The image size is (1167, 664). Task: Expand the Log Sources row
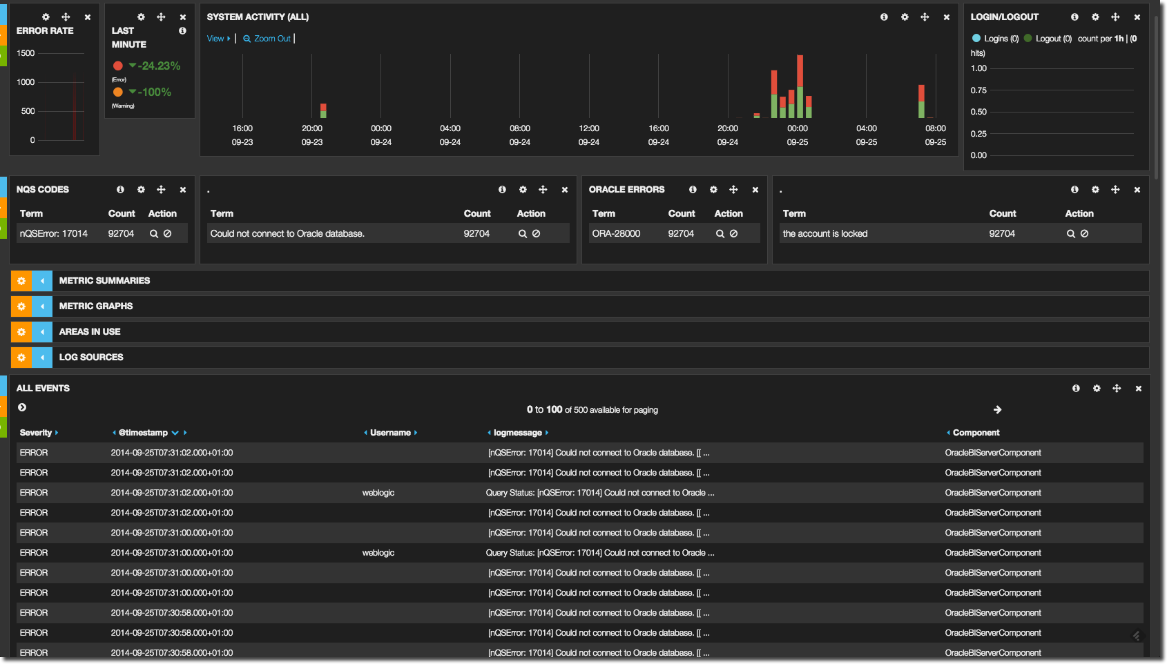click(42, 358)
